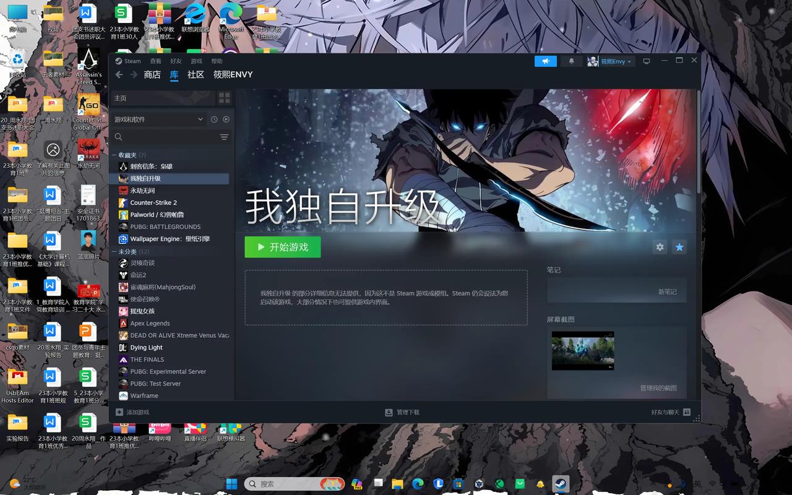Open the 游戏和软件 filter dropdown
The width and height of the screenshot is (792, 495).
pyautogui.click(x=159, y=119)
